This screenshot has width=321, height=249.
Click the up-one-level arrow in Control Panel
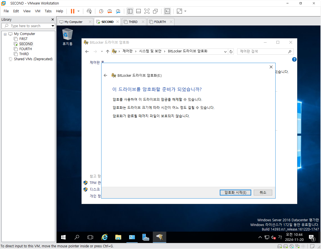[108, 52]
